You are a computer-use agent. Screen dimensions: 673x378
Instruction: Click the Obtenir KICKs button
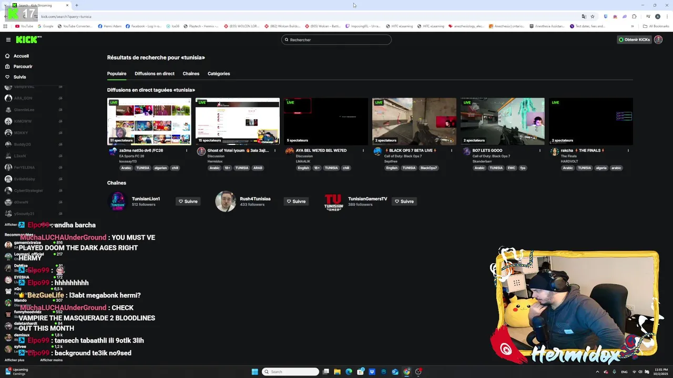[634, 39]
